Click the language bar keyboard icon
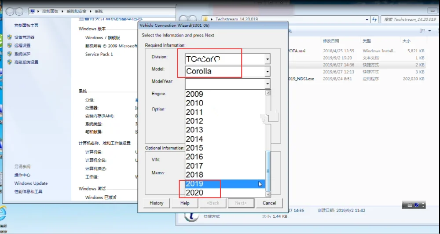Viewport: 440px width, 234px height. click(x=410, y=205)
